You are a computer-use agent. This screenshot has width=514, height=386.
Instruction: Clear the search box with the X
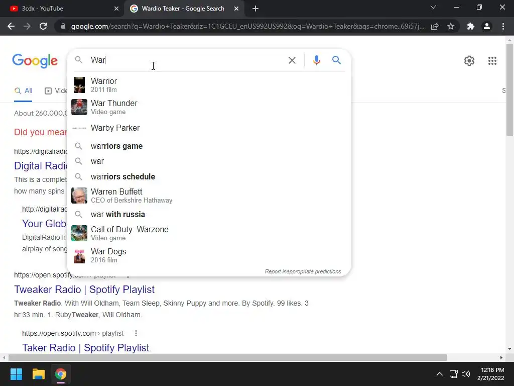coord(292,60)
